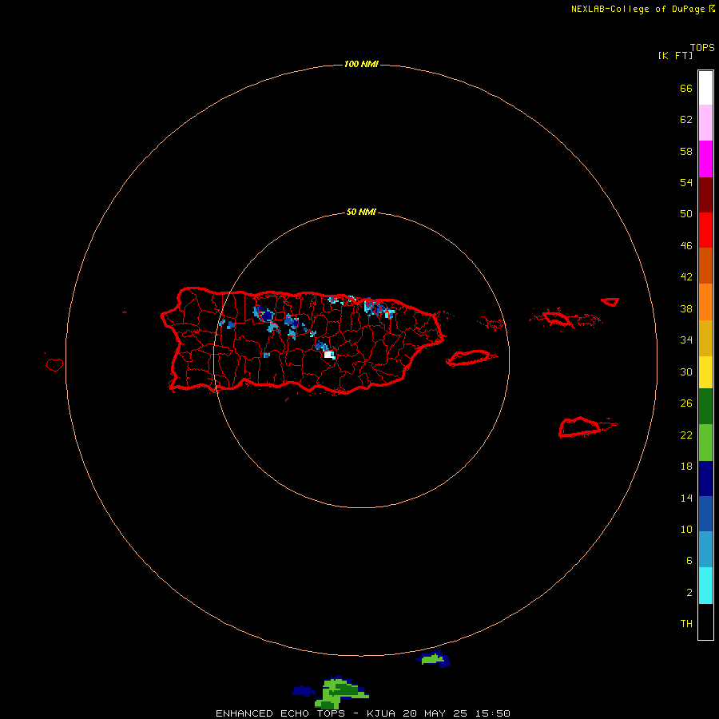
Task: Click the "22" legend value
Action: pos(686,435)
